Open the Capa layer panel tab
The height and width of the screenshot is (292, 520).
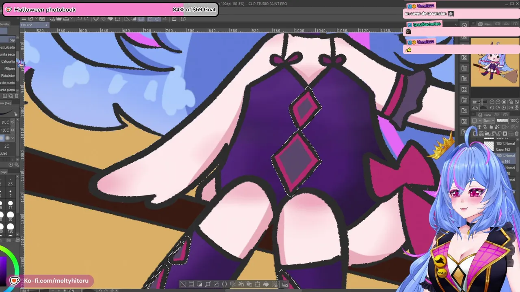pos(485,115)
